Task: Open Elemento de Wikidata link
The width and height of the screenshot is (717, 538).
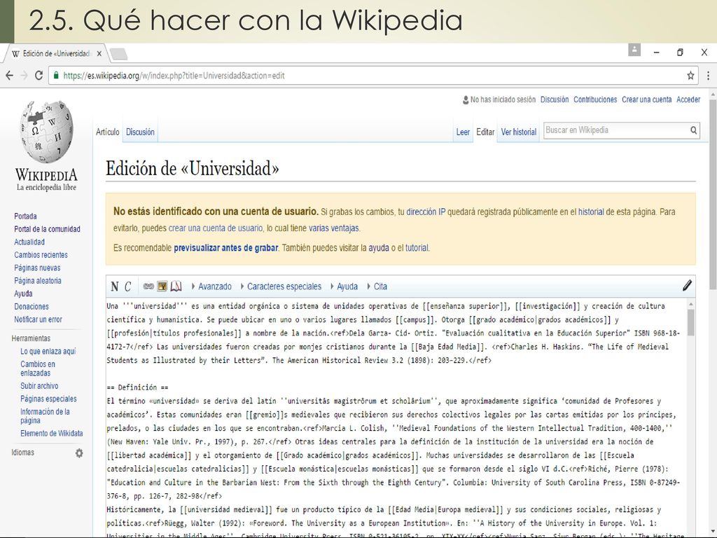Action: pyautogui.click(x=52, y=433)
